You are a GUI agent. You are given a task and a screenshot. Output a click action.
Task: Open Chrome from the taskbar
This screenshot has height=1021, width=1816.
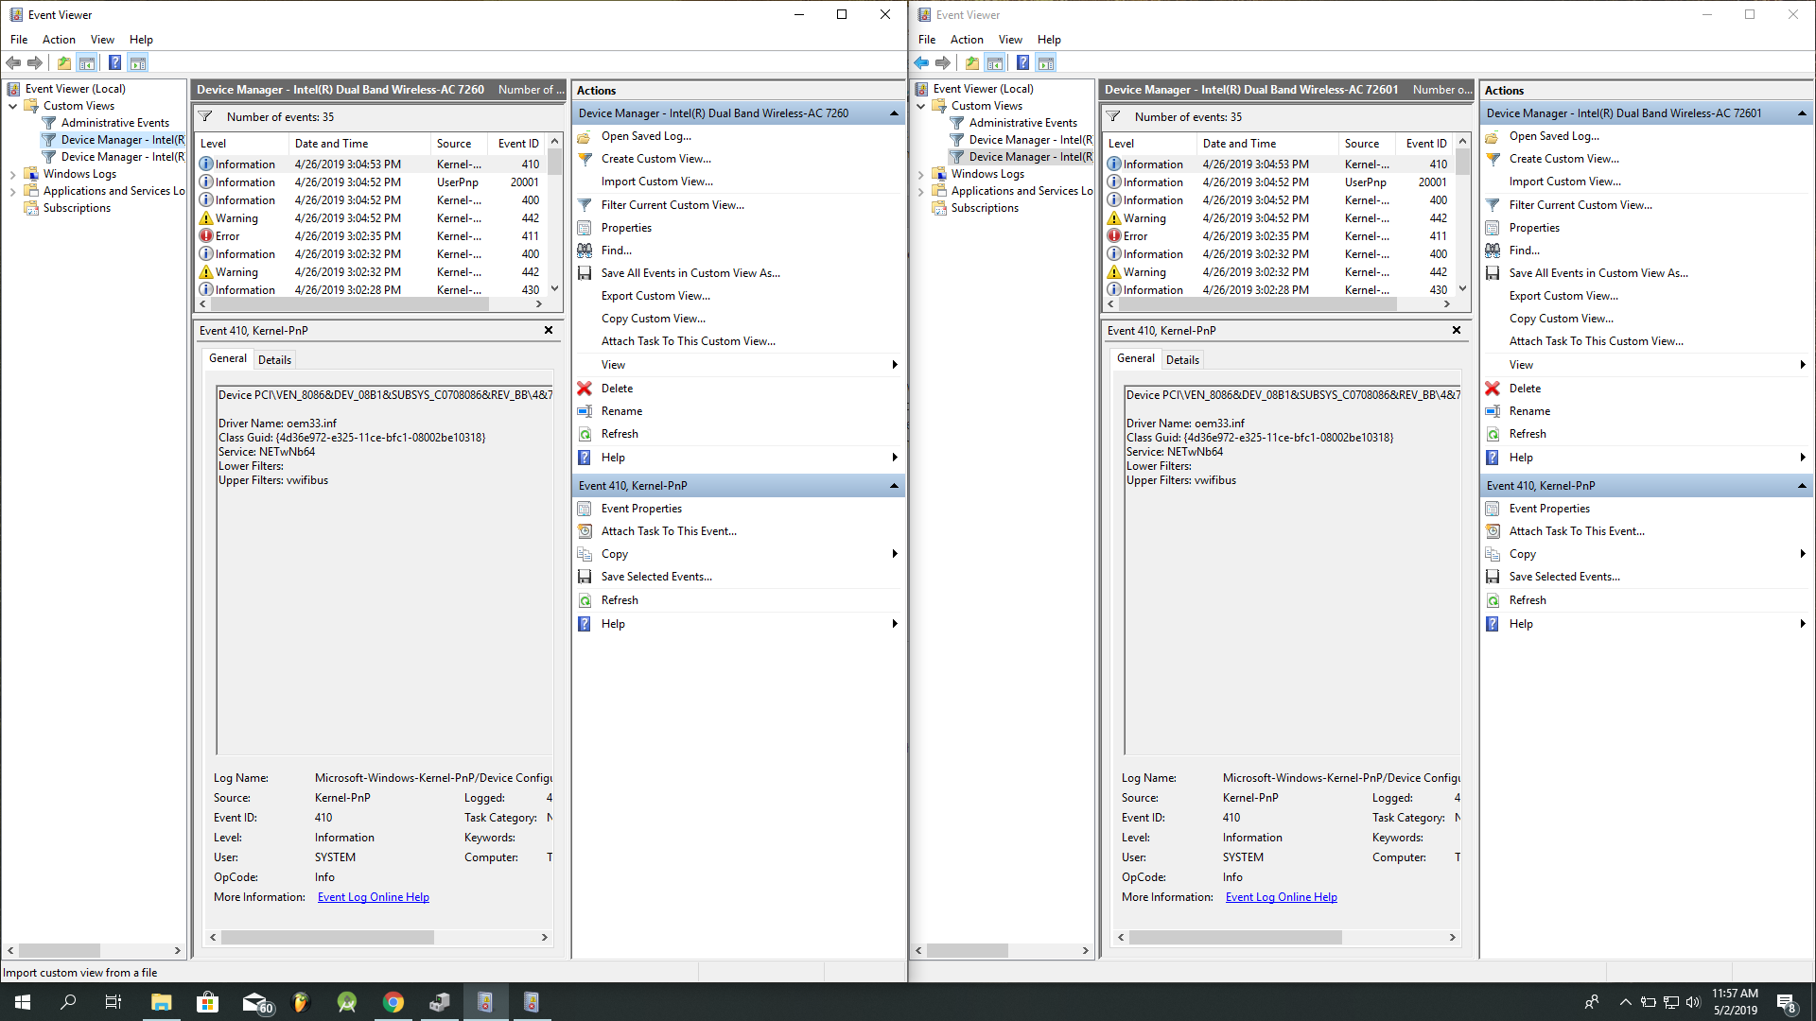393,1002
